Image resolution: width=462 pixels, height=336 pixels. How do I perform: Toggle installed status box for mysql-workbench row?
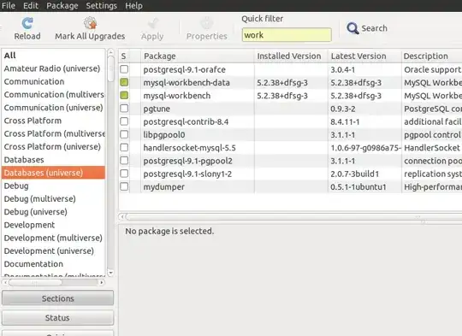point(124,95)
